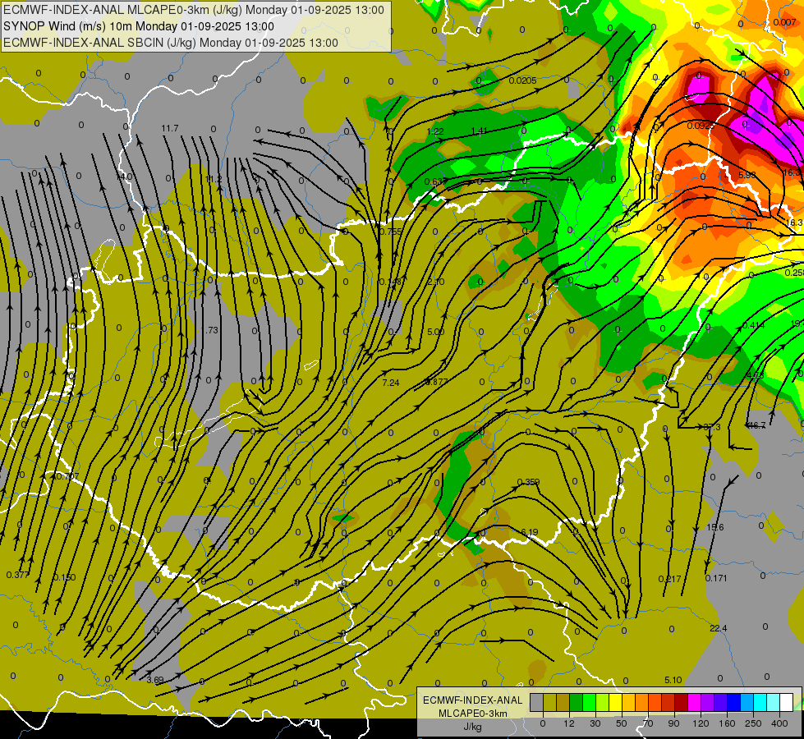Click the 0.707 value on the map
The height and width of the screenshot is (739, 804).
(x=67, y=476)
